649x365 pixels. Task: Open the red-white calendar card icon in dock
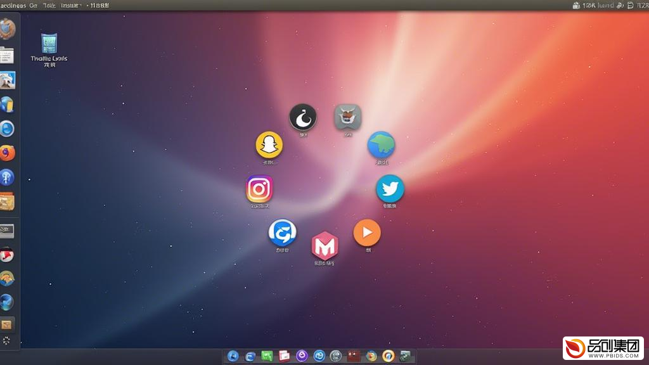pos(285,356)
